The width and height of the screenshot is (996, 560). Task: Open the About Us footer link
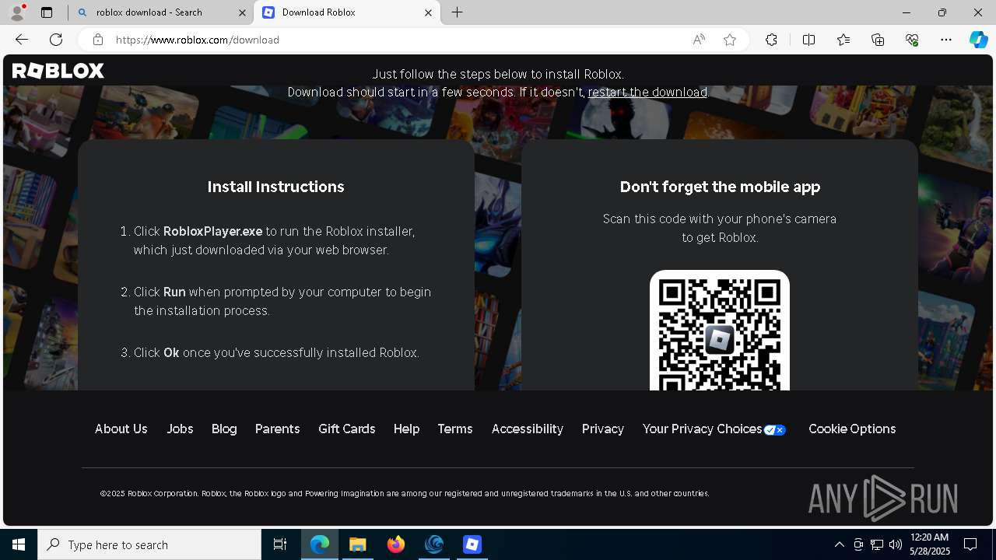121,429
